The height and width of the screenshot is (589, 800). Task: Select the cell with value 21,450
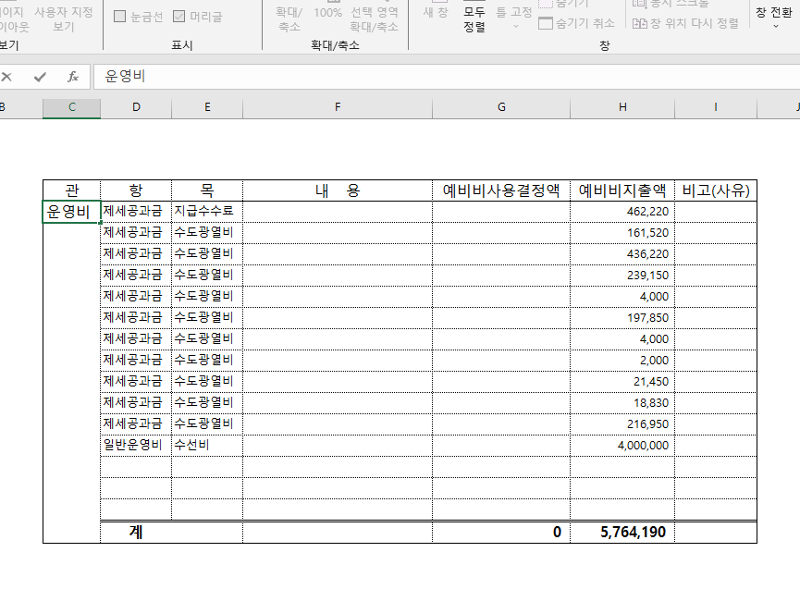[622, 382]
